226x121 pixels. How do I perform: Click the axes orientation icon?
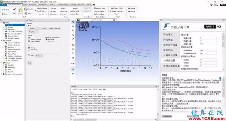click(x=73, y=53)
